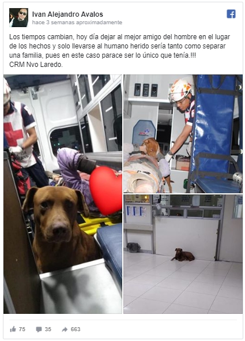Open the photo of the dog lying on hospital floor
Viewport: 245px width, 341px height.
pyautogui.click(x=183, y=254)
